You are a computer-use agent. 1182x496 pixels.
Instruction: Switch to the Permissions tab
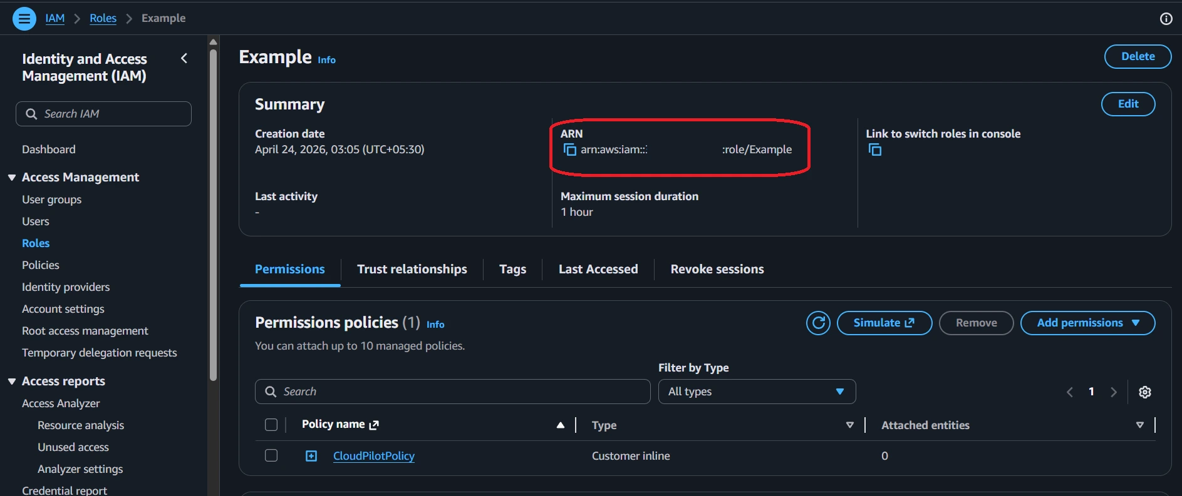coord(290,269)
